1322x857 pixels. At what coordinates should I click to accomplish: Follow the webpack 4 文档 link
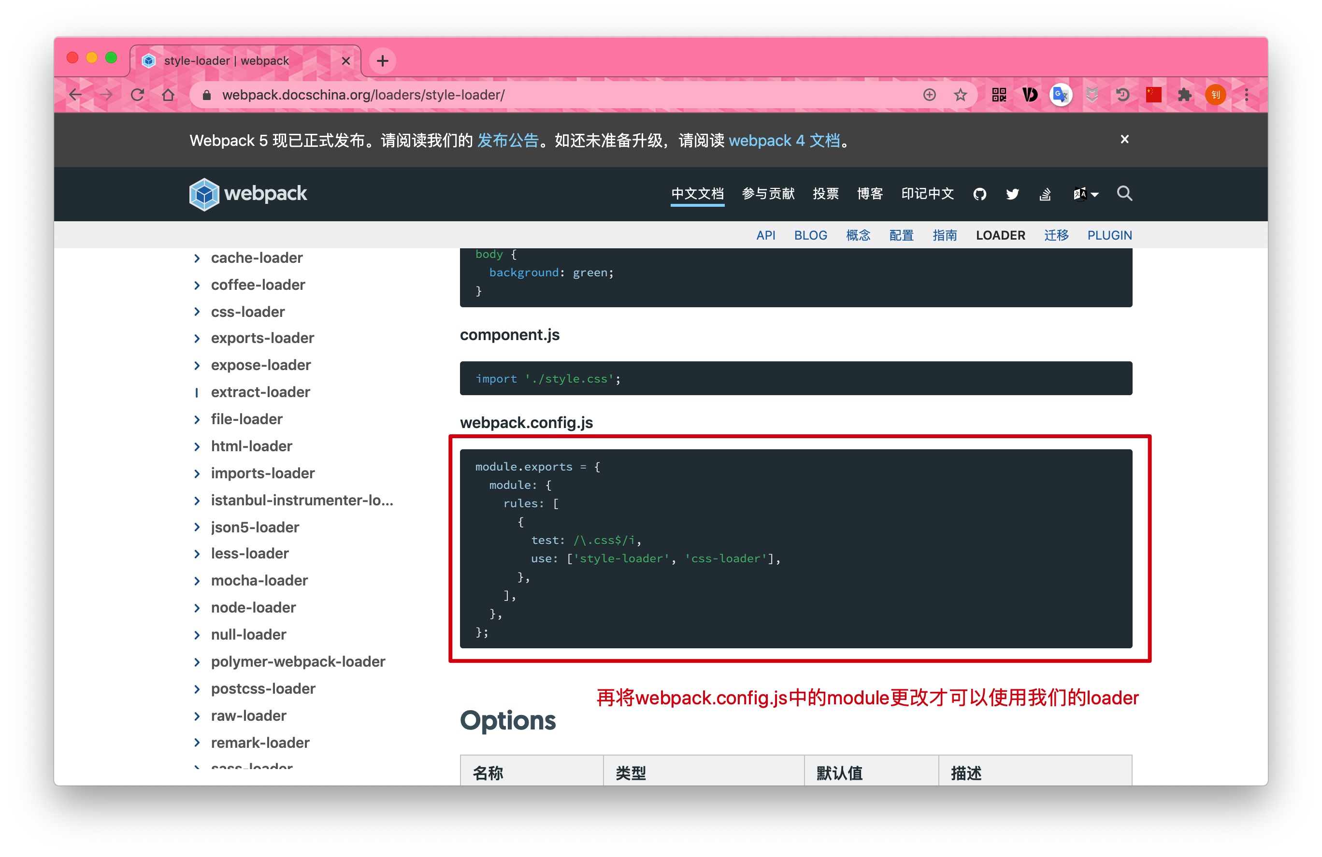pyautogui.click(x=784, y=141)
